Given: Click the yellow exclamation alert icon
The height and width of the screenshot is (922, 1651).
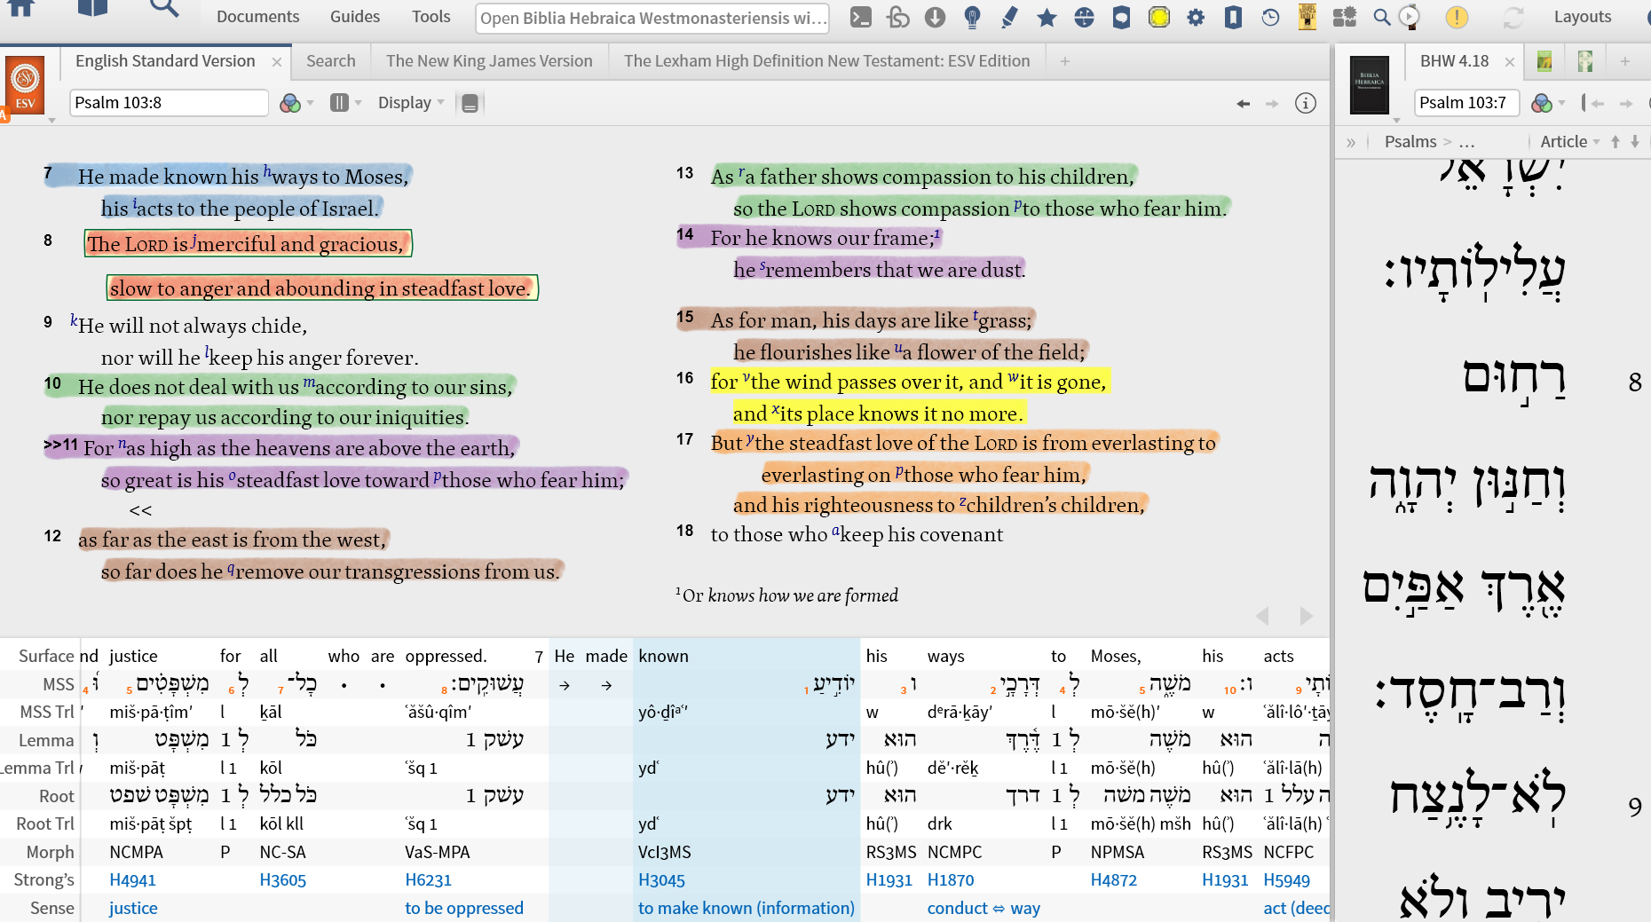Looking at the screenshot, I should click(1457, 17).
